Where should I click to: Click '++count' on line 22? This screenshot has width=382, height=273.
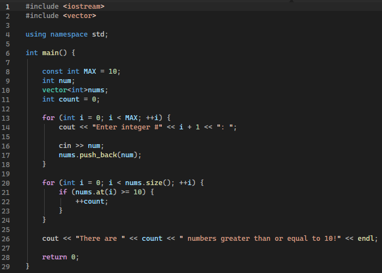coord(90,201)
